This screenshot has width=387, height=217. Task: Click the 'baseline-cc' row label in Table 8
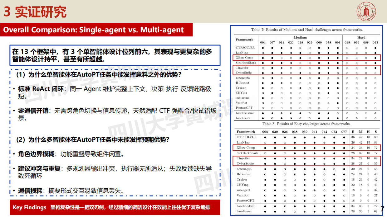point(245,211)
